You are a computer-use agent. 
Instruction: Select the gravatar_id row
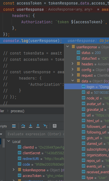click(87, 109)
